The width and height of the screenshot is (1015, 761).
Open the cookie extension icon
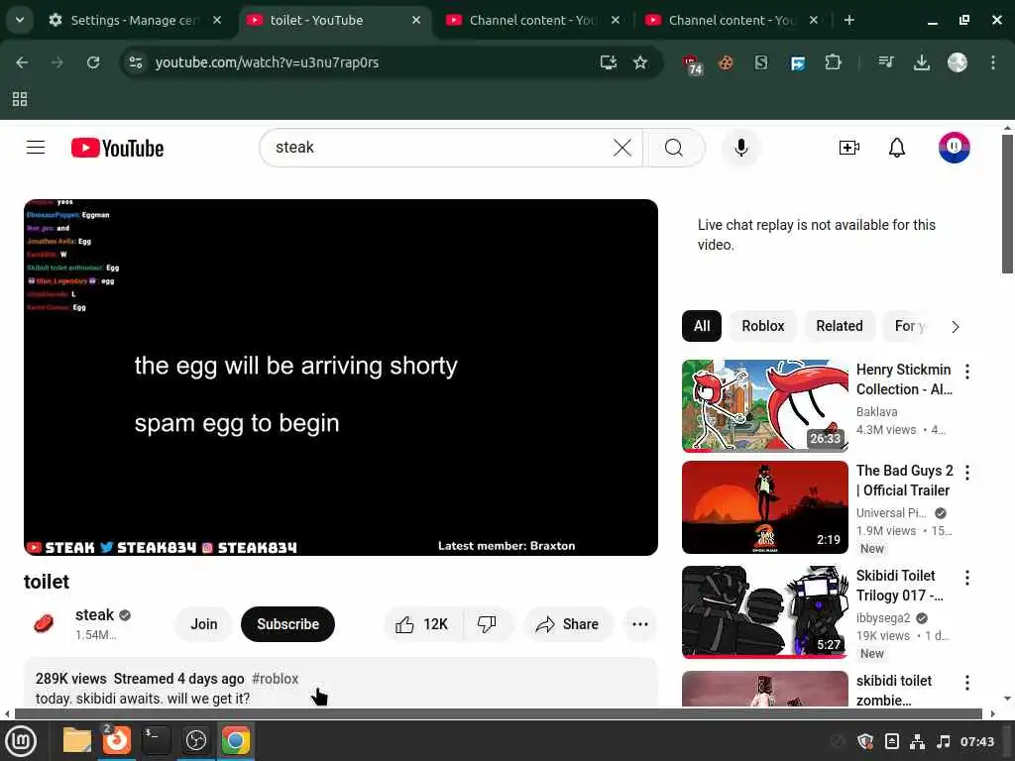coord(726,62)
